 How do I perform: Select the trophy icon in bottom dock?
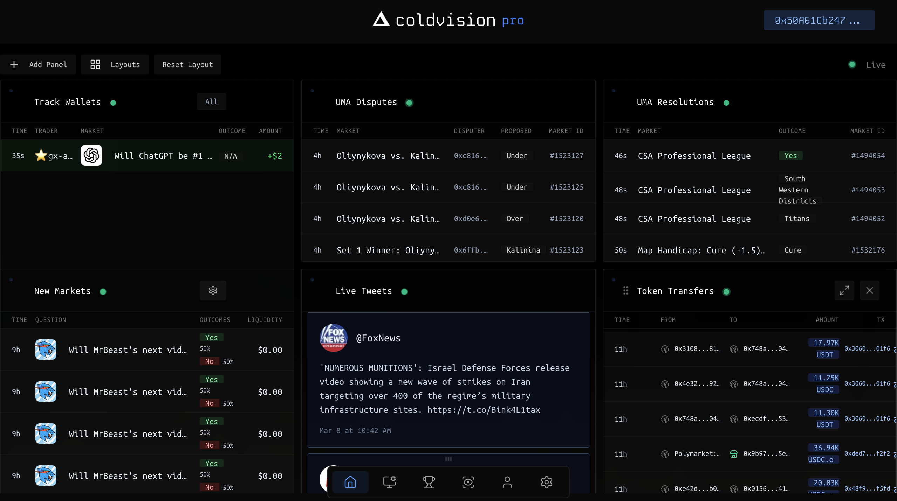[429, 482]
